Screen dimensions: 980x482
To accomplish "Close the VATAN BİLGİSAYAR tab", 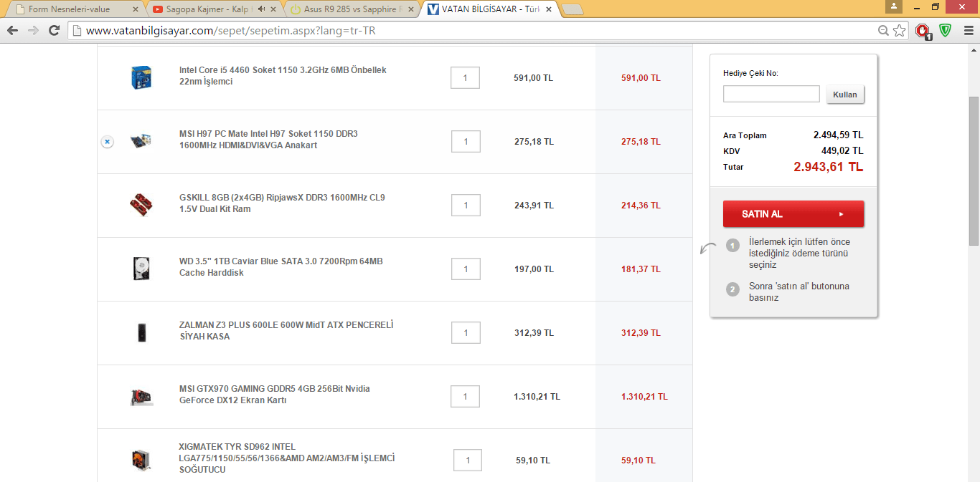I will 548,9.
